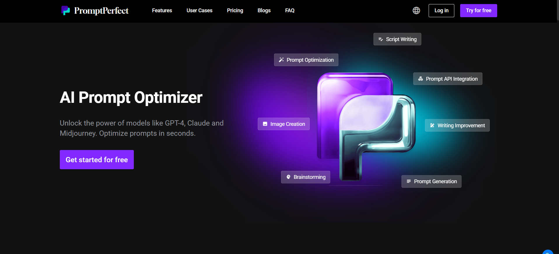This screenshot has height=254, width=559.
Task: Click the Prompt Optimization magic wand icon
Action: point(281,60)
